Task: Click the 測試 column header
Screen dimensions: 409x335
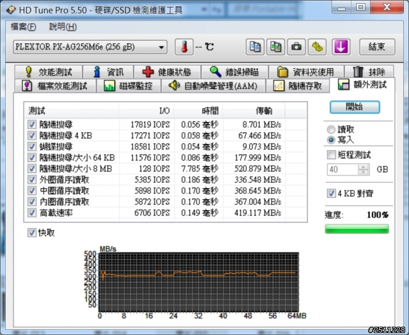Action: [x=72, y=111]
